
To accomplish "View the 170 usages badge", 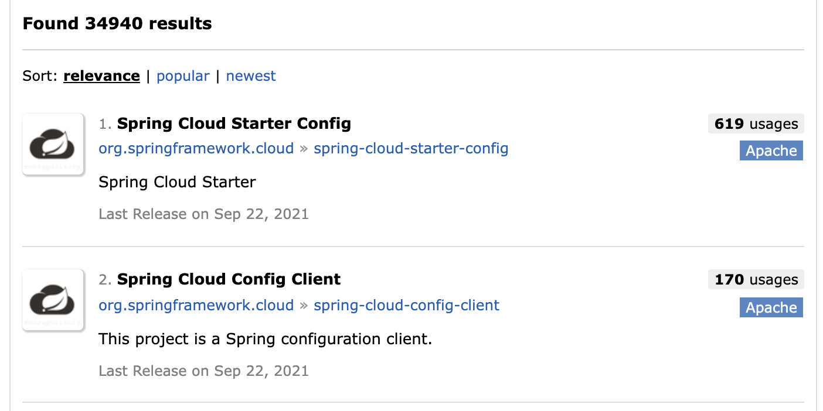I will coord(756,279).
